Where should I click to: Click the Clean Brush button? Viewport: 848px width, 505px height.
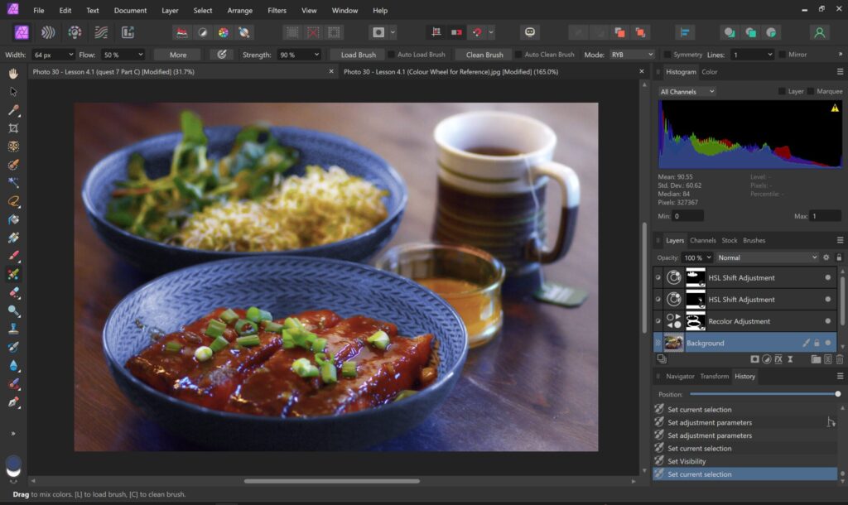484,55
